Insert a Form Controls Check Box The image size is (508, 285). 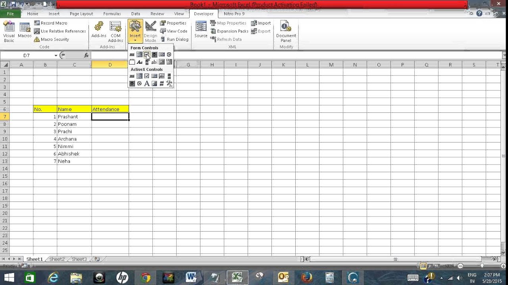147,55
